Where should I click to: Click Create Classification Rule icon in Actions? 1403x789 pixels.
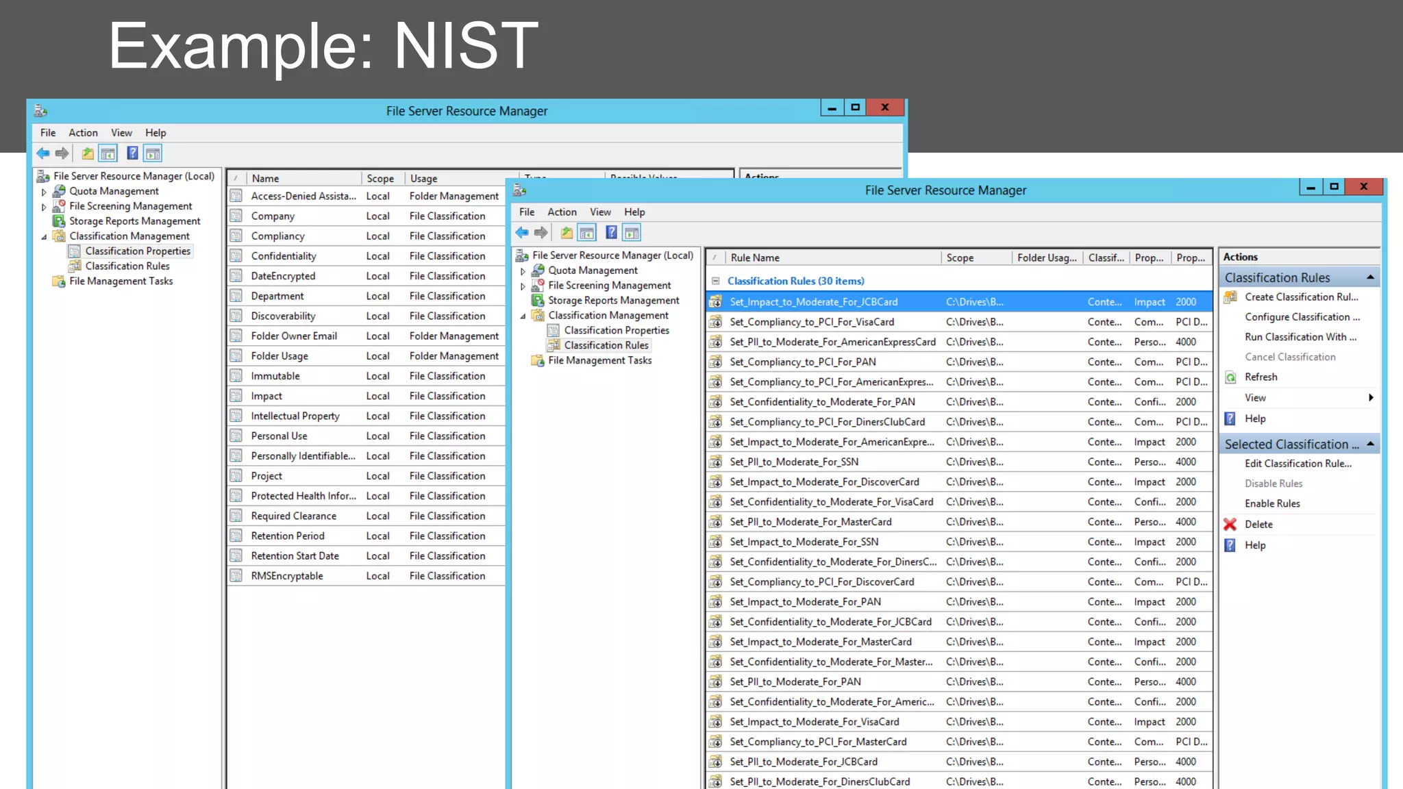pos(1230,297)
